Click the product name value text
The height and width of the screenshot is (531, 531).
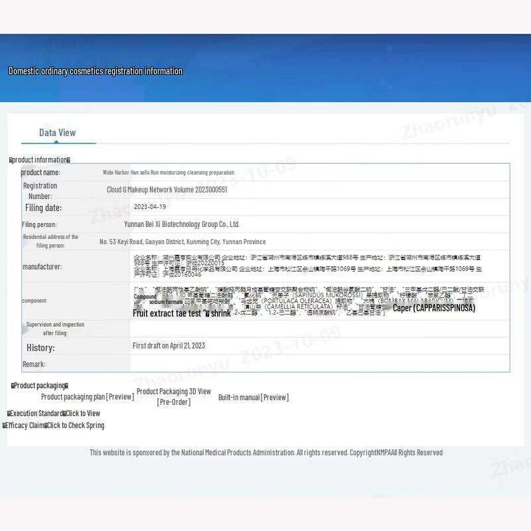tap(168, 173)
